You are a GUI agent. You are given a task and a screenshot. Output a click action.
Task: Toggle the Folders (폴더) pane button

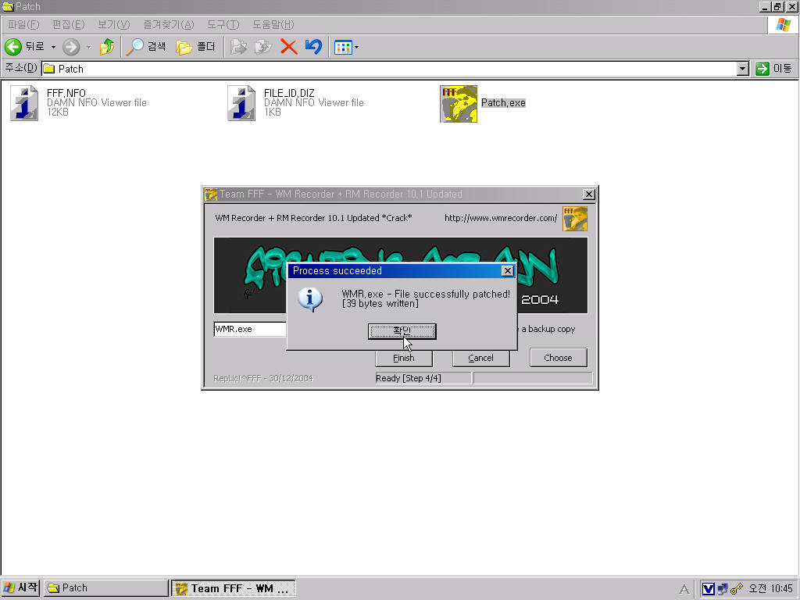coord(195,47)
